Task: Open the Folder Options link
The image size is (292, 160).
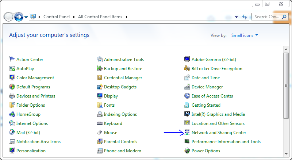Action: tap(31, 105)
